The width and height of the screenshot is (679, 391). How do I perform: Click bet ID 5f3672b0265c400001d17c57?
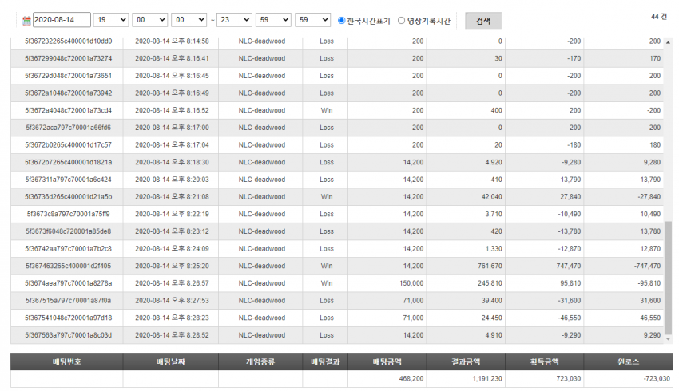point(69,145)
